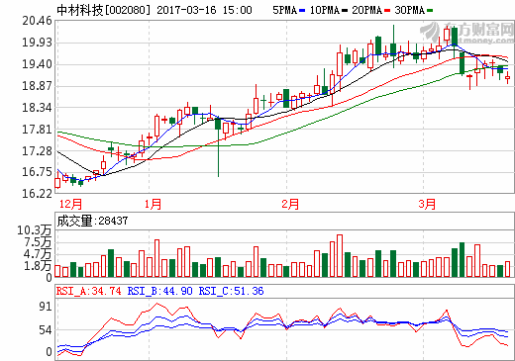The height and width of the screenshot is (361, 515).
Task: Click the 10PMA black legend swatch
Action: (345, 11)
